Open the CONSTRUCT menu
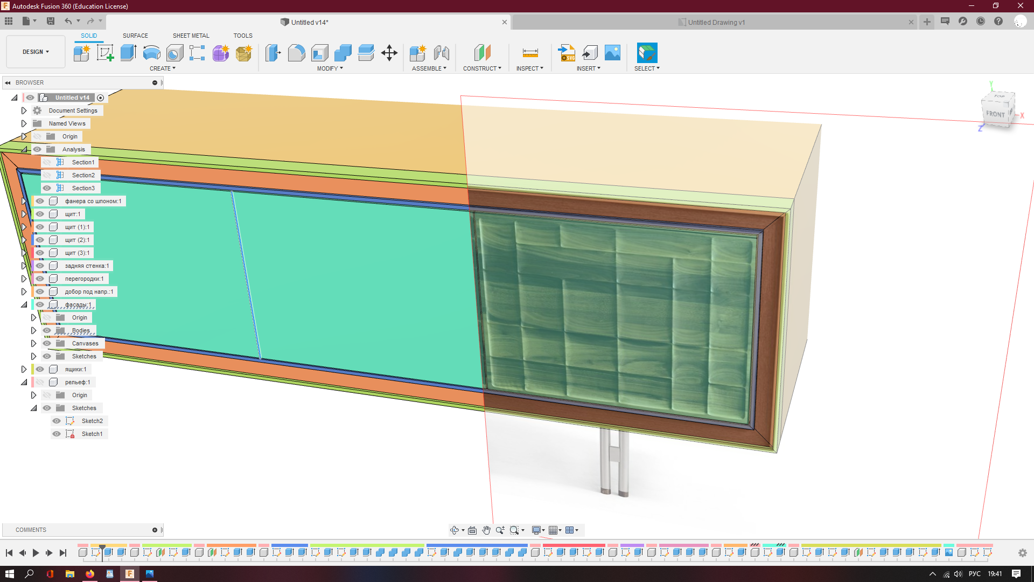The width and height of the screenshot is (1034, 582). click(482, 68)
